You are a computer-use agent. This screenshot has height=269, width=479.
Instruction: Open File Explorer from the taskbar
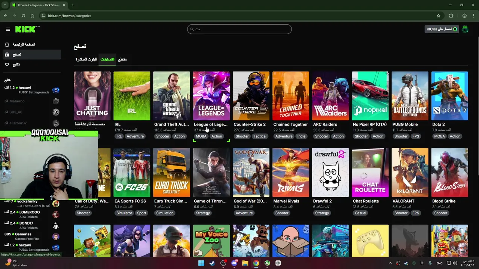(x=245, y=263)
